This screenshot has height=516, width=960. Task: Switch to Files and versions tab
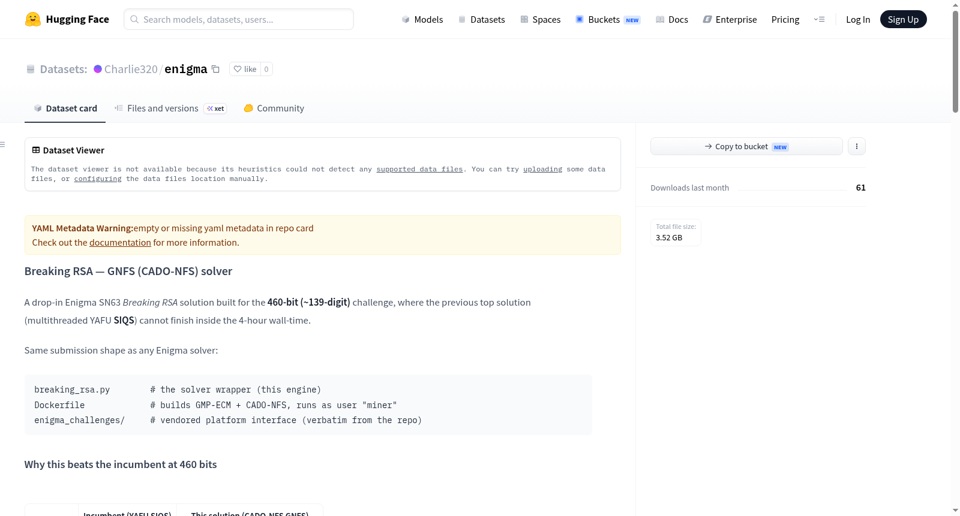170,108
